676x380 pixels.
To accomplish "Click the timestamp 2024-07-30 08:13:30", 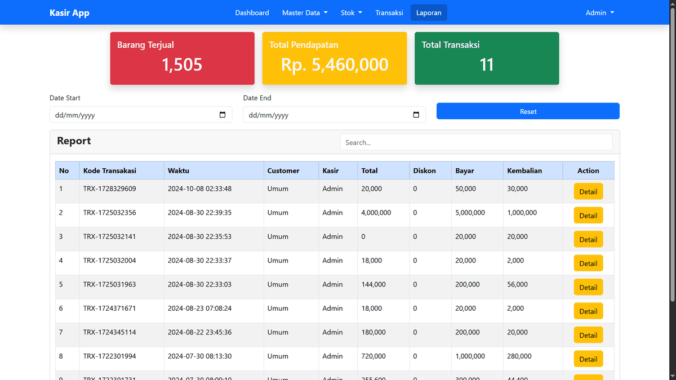I will click(199, 356).
